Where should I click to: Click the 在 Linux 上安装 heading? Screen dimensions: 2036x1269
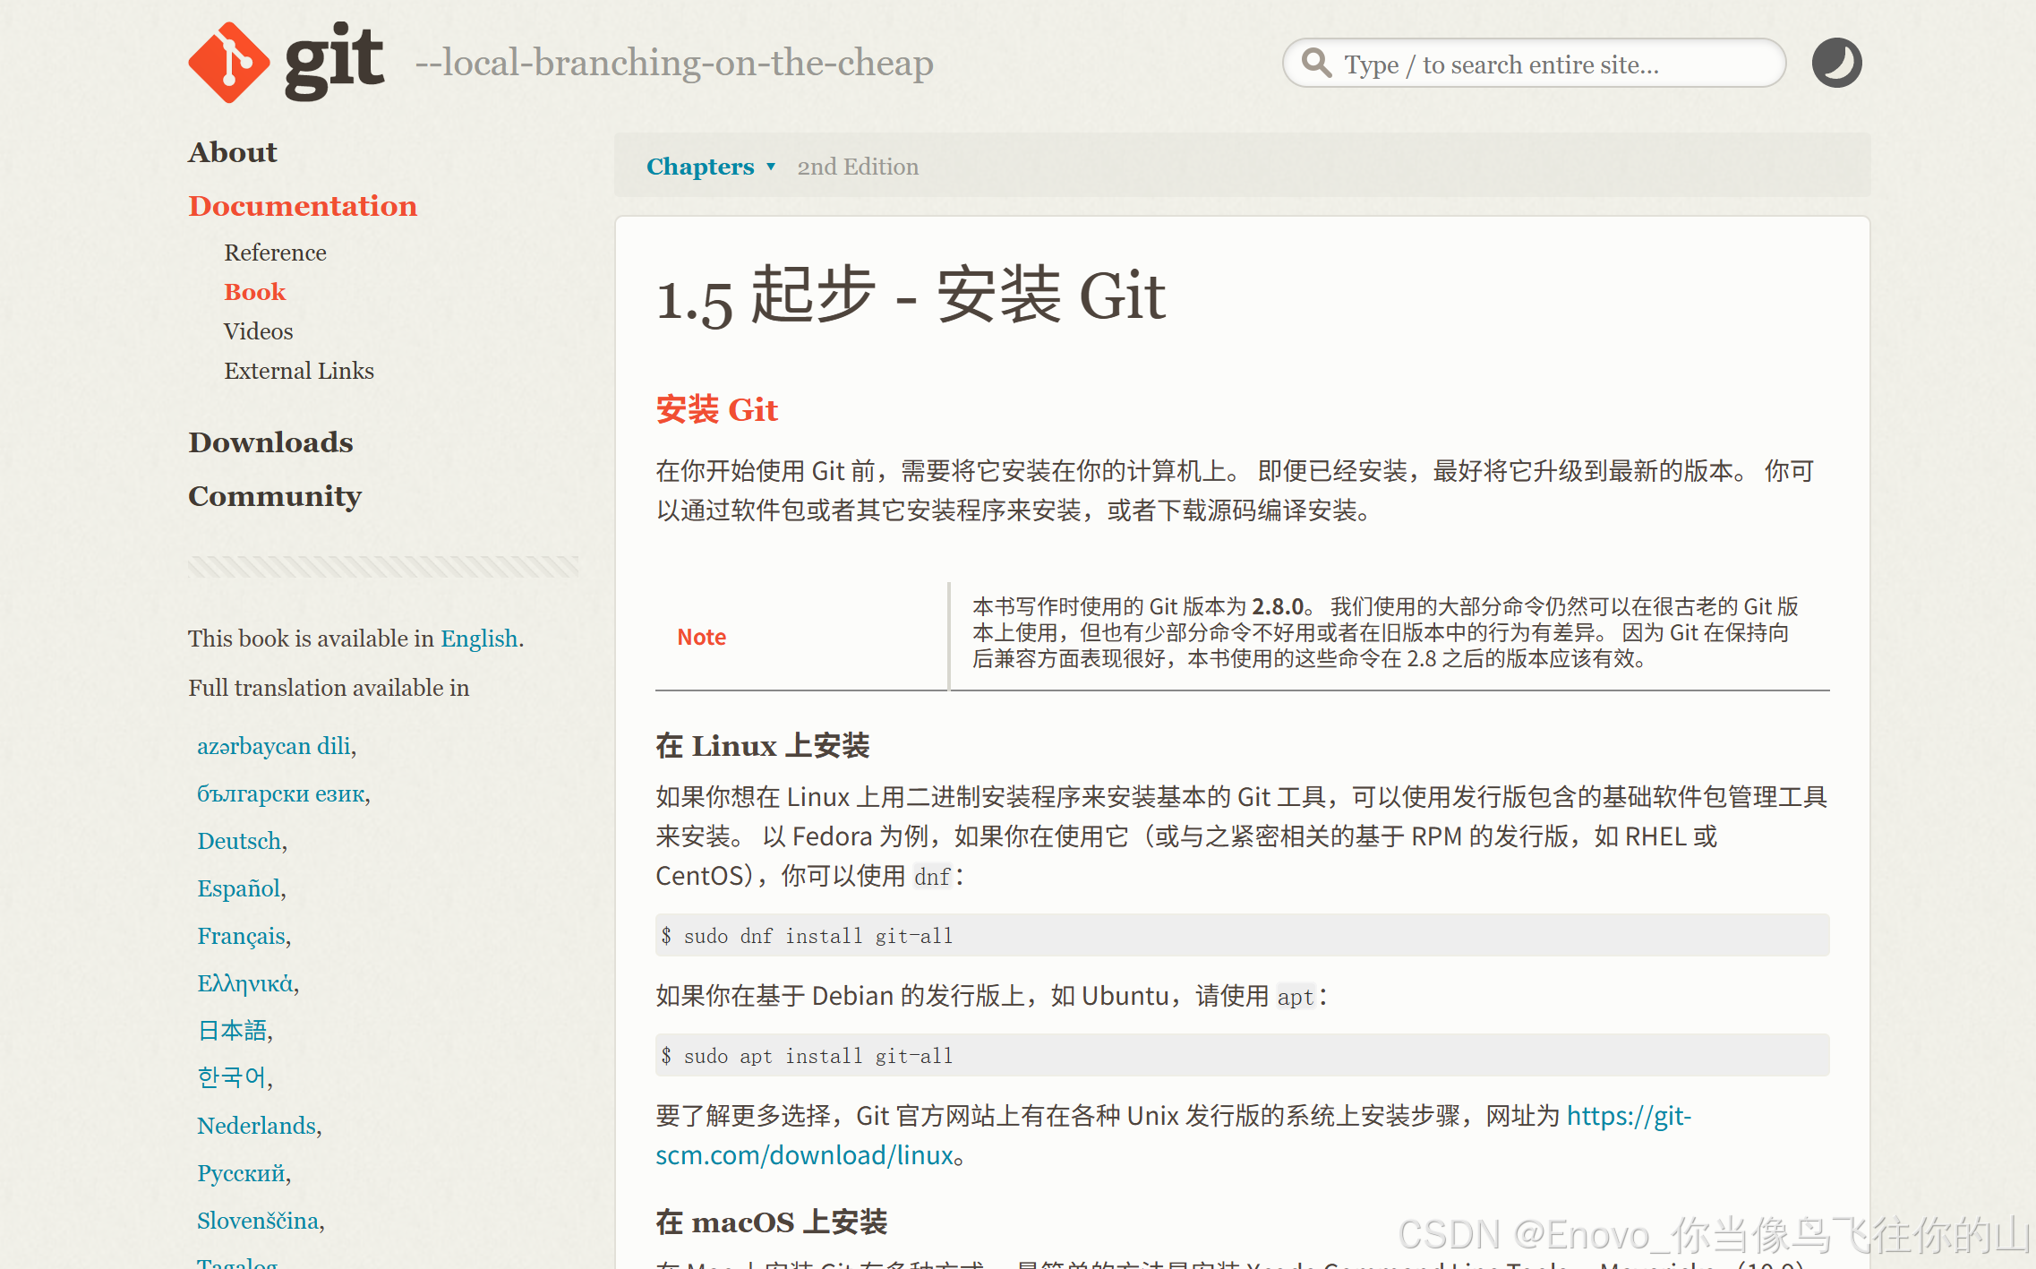(x=763, y=746)
